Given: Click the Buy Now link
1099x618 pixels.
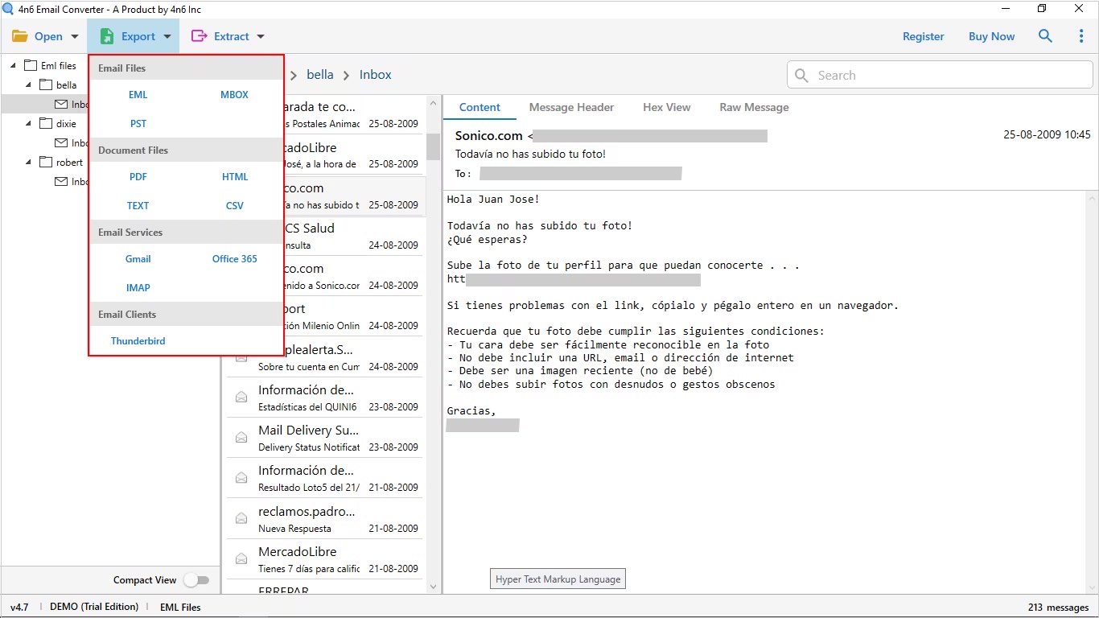Looking at the screenshot, I should pos(991,36).
